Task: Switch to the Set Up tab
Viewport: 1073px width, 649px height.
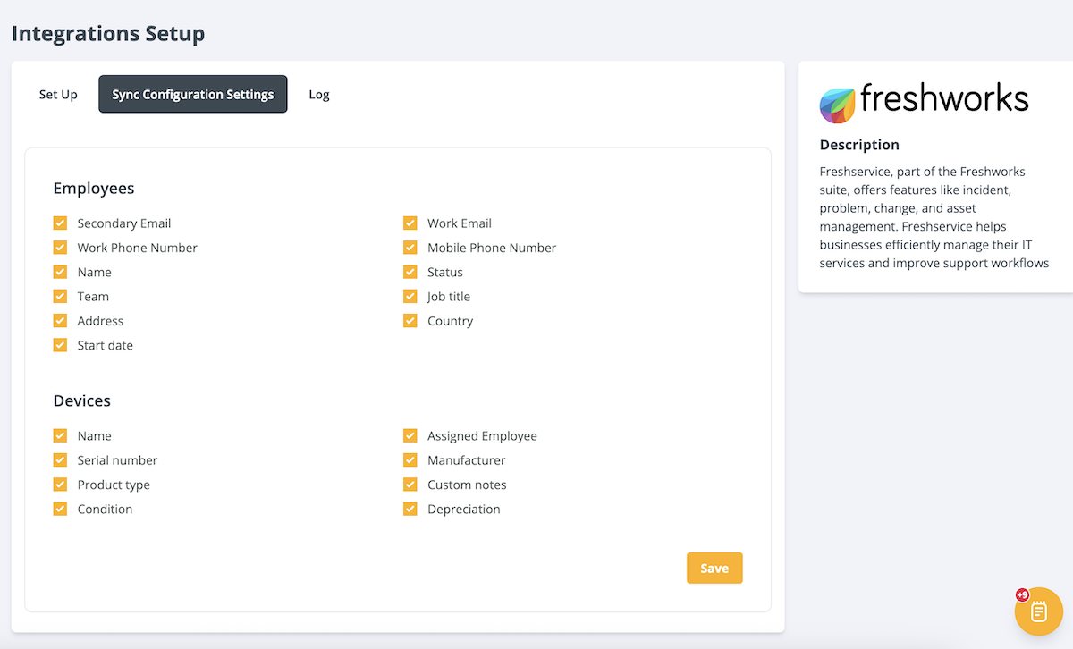Action: tap(58, 95)
